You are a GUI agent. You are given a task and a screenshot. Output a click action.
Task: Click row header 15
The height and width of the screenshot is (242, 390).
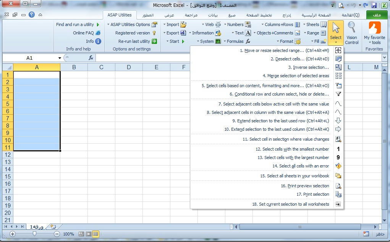[8, 177]
